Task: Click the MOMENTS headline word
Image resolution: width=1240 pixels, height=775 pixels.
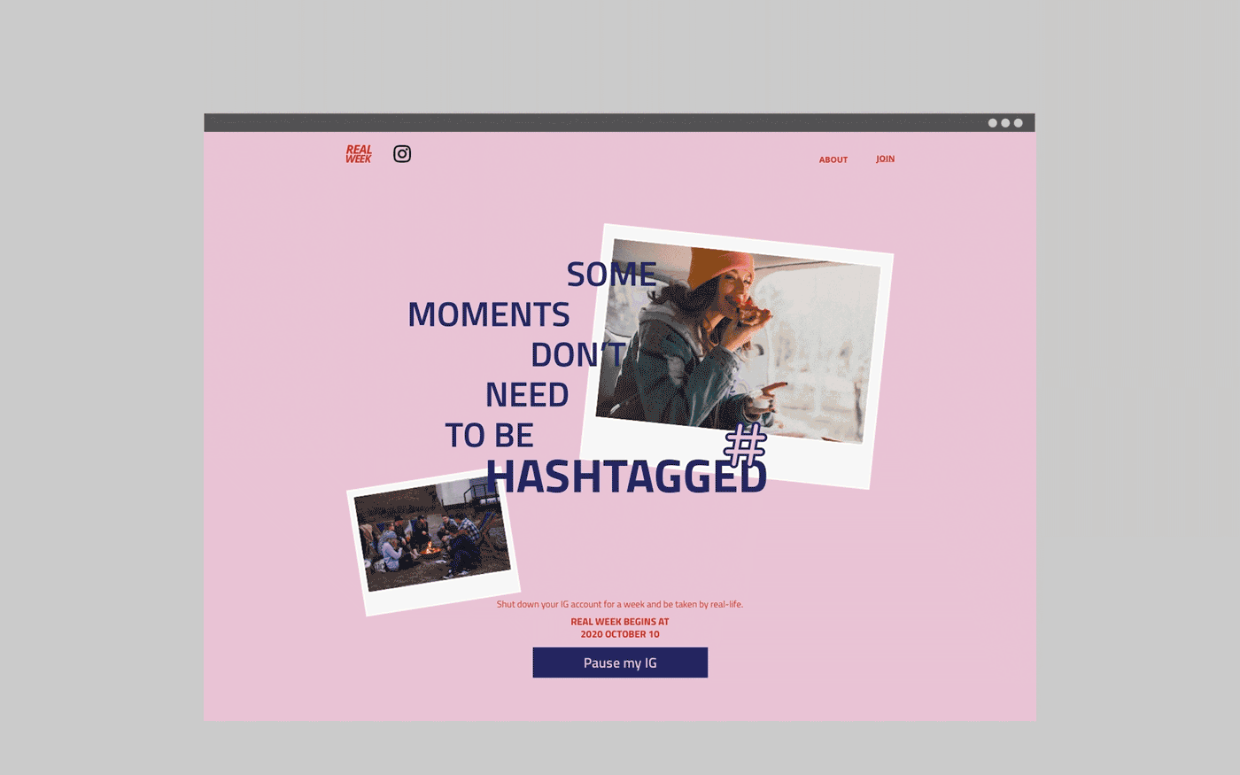Action: coord(489,314)
